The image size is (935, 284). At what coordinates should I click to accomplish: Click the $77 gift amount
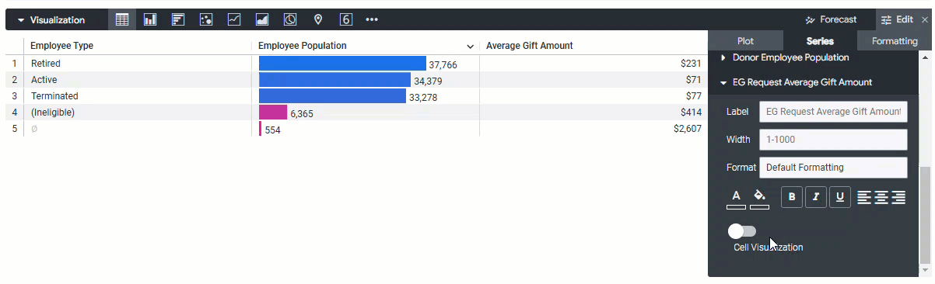pos(694,96)
